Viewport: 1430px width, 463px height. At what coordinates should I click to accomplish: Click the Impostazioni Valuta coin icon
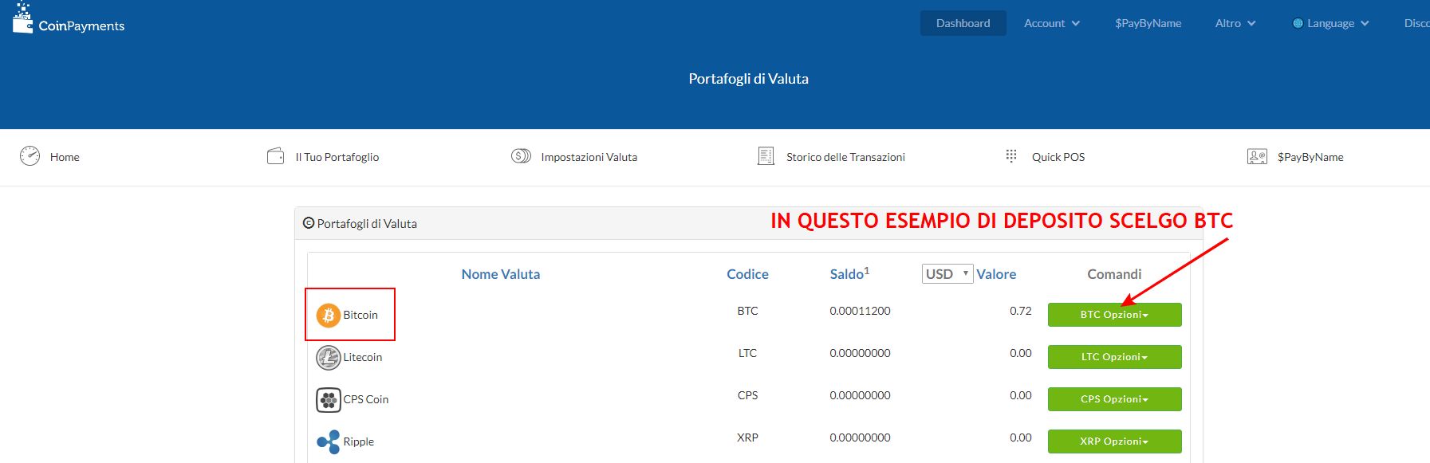point(521,156)
